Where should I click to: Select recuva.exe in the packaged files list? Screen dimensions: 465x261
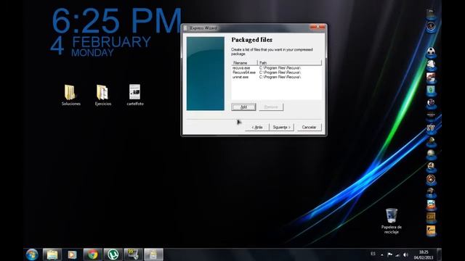tap(241, 68)
